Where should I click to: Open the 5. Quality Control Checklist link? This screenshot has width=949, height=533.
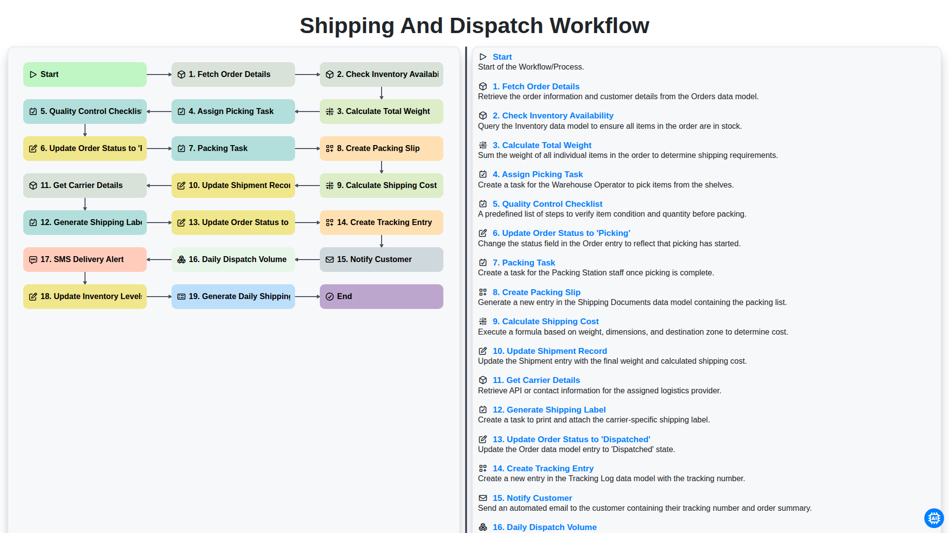pyautogui.click(x=548, y=204)
